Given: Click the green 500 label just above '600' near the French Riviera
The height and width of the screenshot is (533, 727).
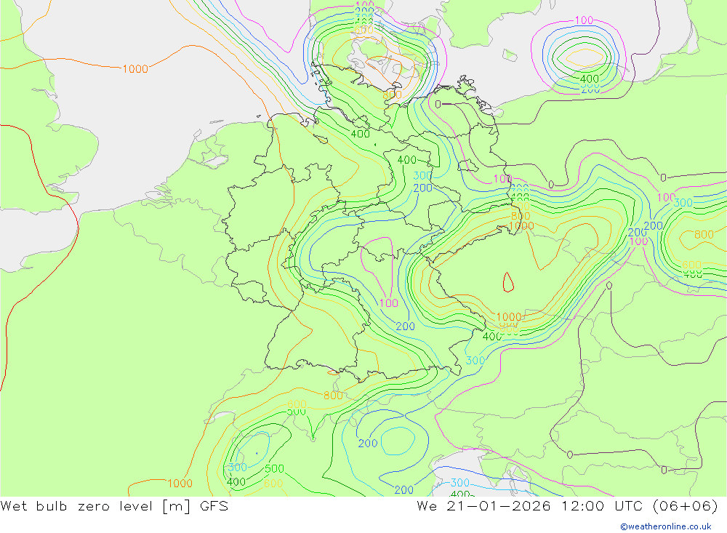Looking at the screenshot, I should click(x=274, y=468).
